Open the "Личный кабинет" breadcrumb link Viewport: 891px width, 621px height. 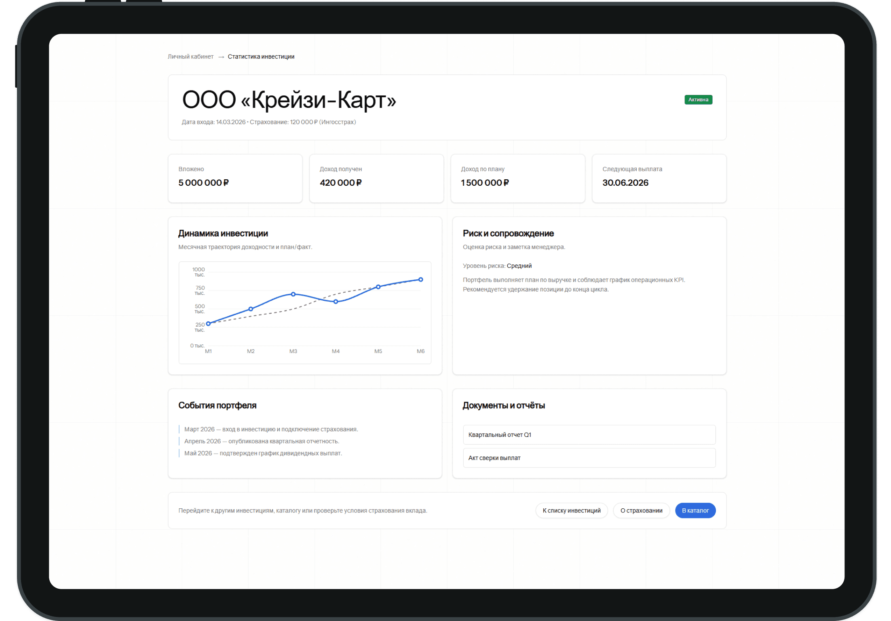coord(190,57)
